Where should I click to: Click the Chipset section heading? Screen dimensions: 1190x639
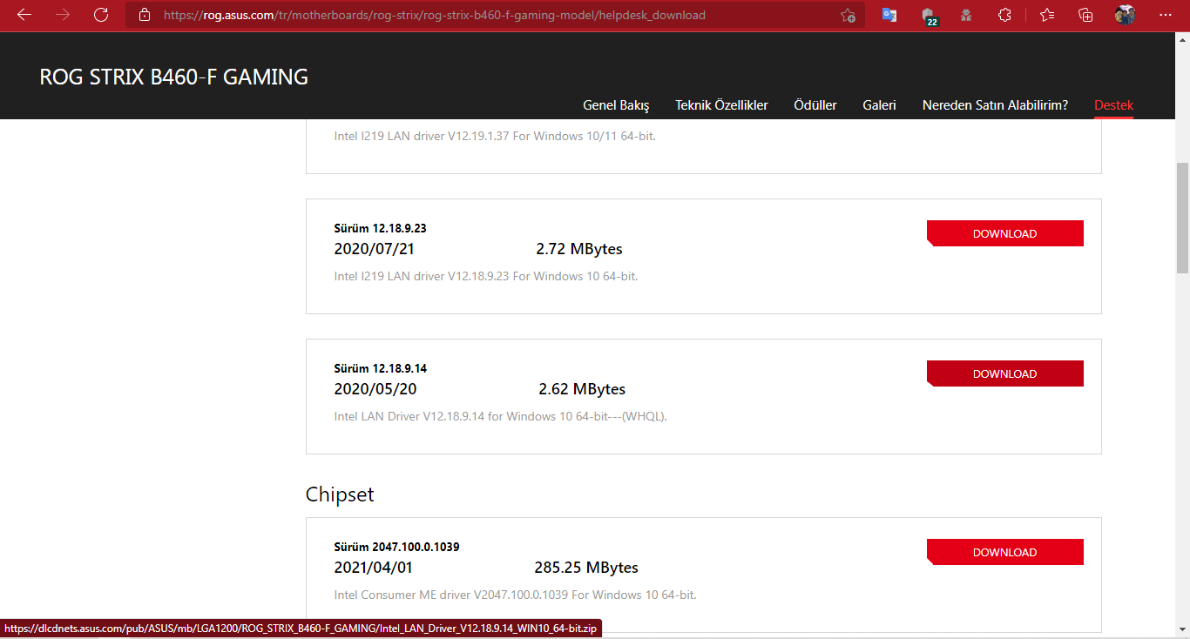point(340,494)
